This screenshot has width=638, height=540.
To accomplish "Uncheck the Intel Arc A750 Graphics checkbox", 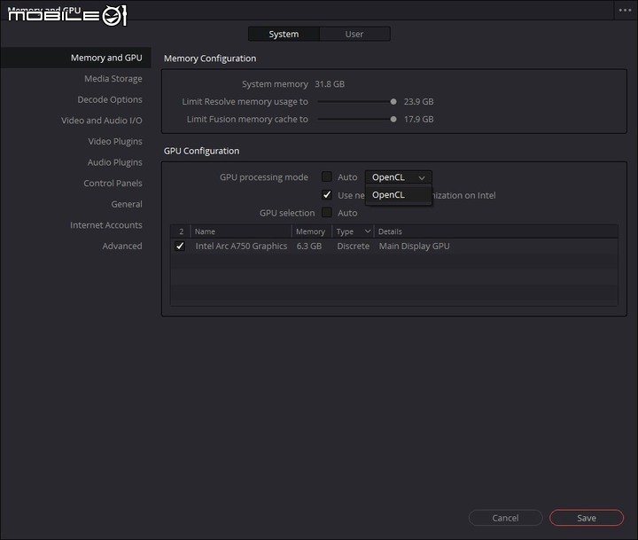I will [x=179, y=246].
